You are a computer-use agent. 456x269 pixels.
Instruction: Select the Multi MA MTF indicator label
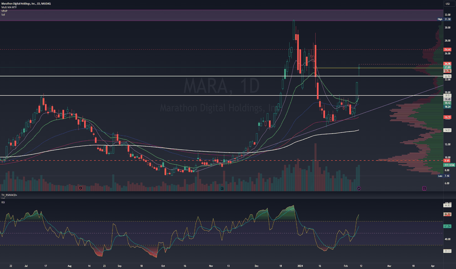click(x=9, y=7)
